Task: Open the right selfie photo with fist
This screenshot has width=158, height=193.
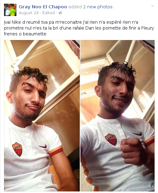Action: pos(117,115)
